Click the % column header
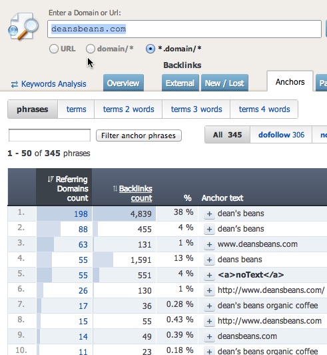 pyautogui.click(x=188, y=198)
